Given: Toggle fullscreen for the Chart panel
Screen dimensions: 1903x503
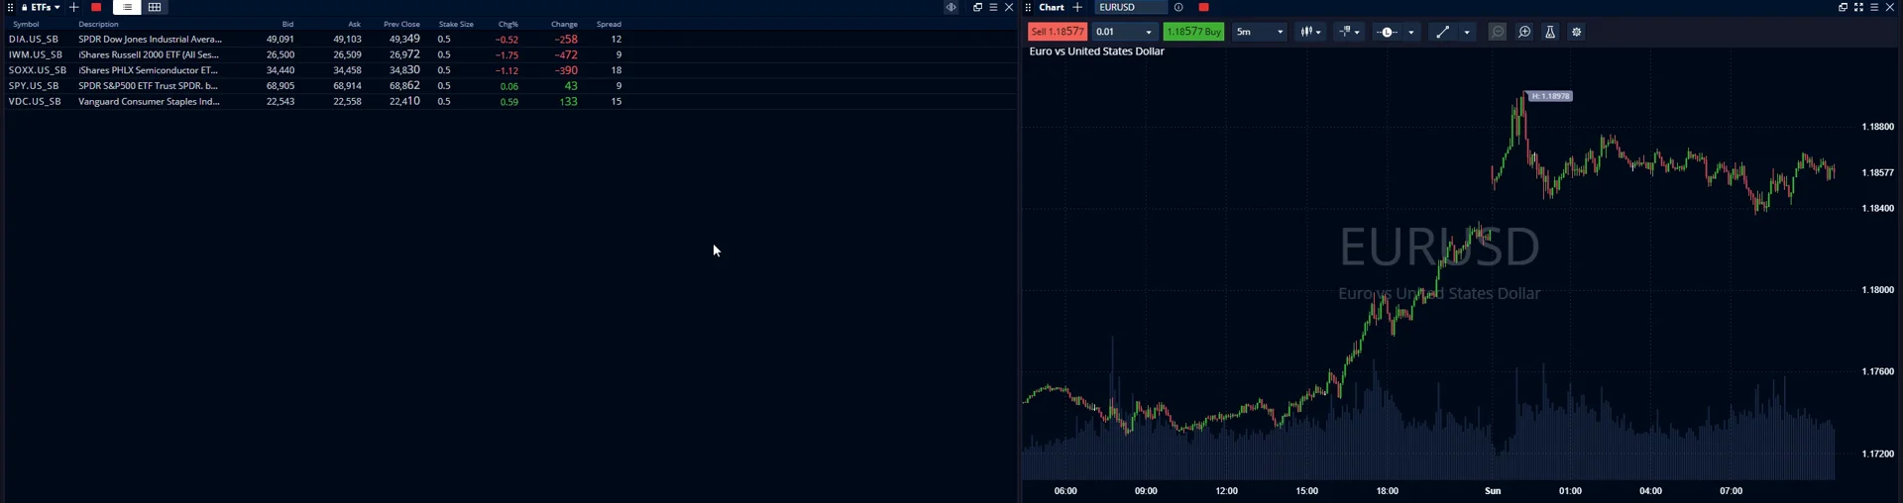Looking at the screenshot, I should [x=1858, y=7].
